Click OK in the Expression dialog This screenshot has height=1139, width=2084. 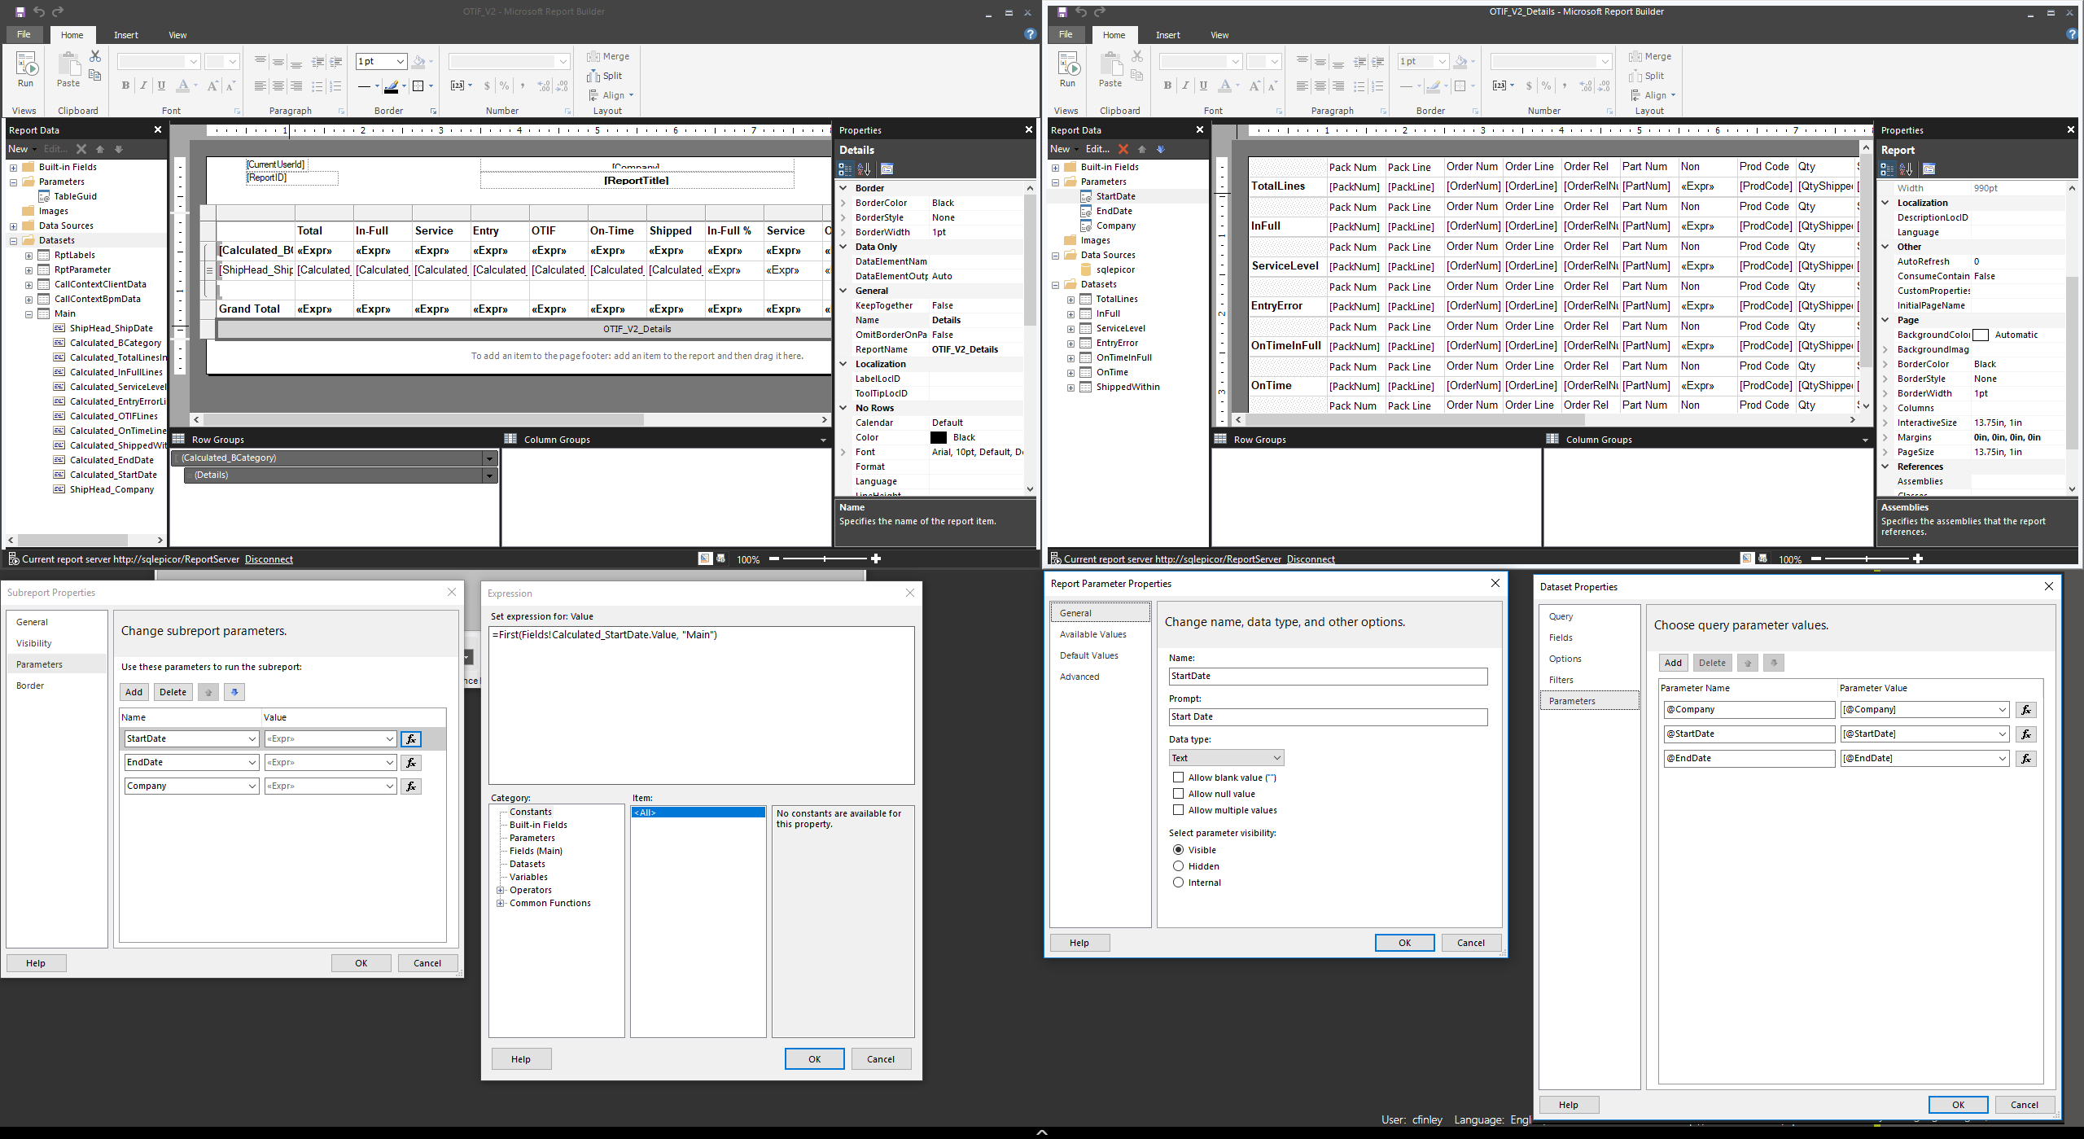point(814,1059)
